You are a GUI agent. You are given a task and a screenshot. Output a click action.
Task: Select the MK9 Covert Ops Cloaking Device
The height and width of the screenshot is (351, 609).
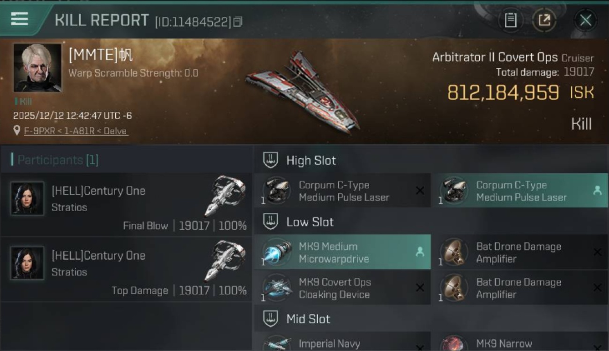(342, 288)
